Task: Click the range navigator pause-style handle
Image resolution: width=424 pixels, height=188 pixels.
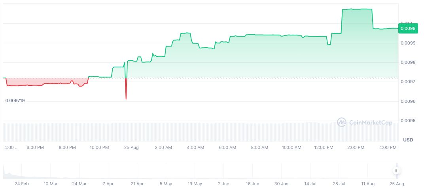Action: click(396, 171)
